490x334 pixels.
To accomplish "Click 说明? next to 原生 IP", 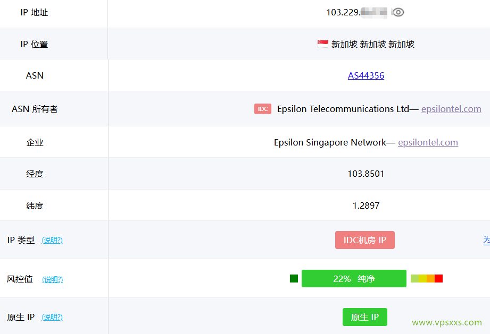I will coord(52,317).
